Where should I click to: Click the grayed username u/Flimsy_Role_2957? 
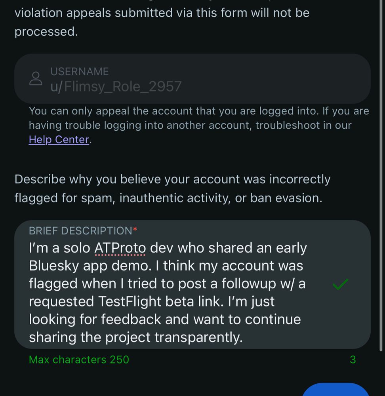[115, 86]
